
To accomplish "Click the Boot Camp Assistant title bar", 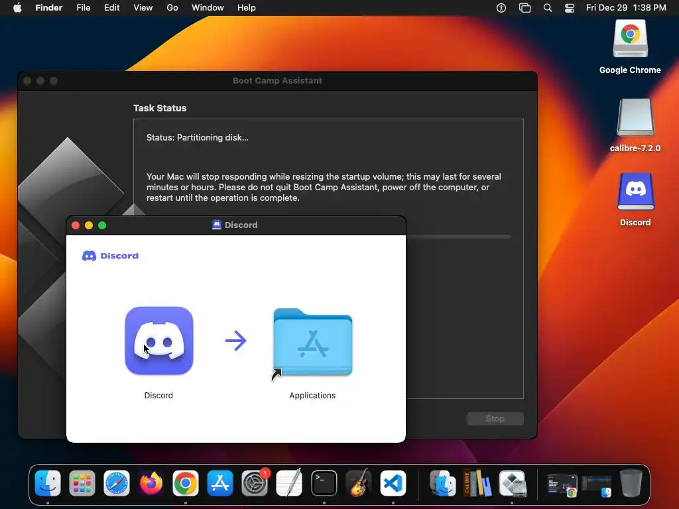I will point(278,81).
